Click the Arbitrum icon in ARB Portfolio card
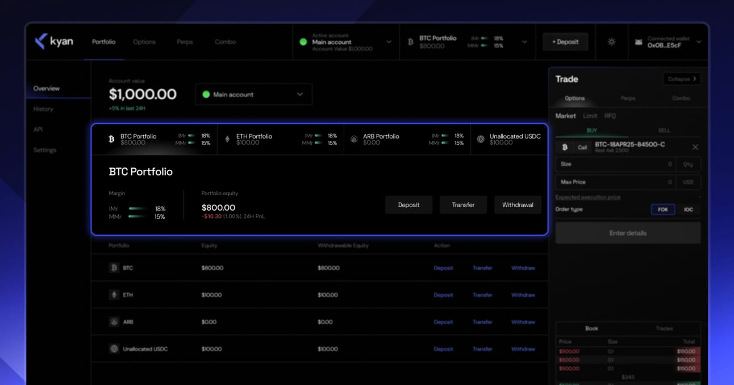Viewport: 734px width, 385px height. [x=354, y=139]
